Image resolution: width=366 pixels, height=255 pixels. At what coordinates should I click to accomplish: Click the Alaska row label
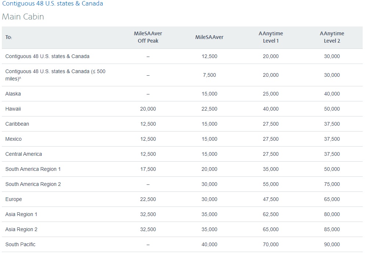[13, 94]
